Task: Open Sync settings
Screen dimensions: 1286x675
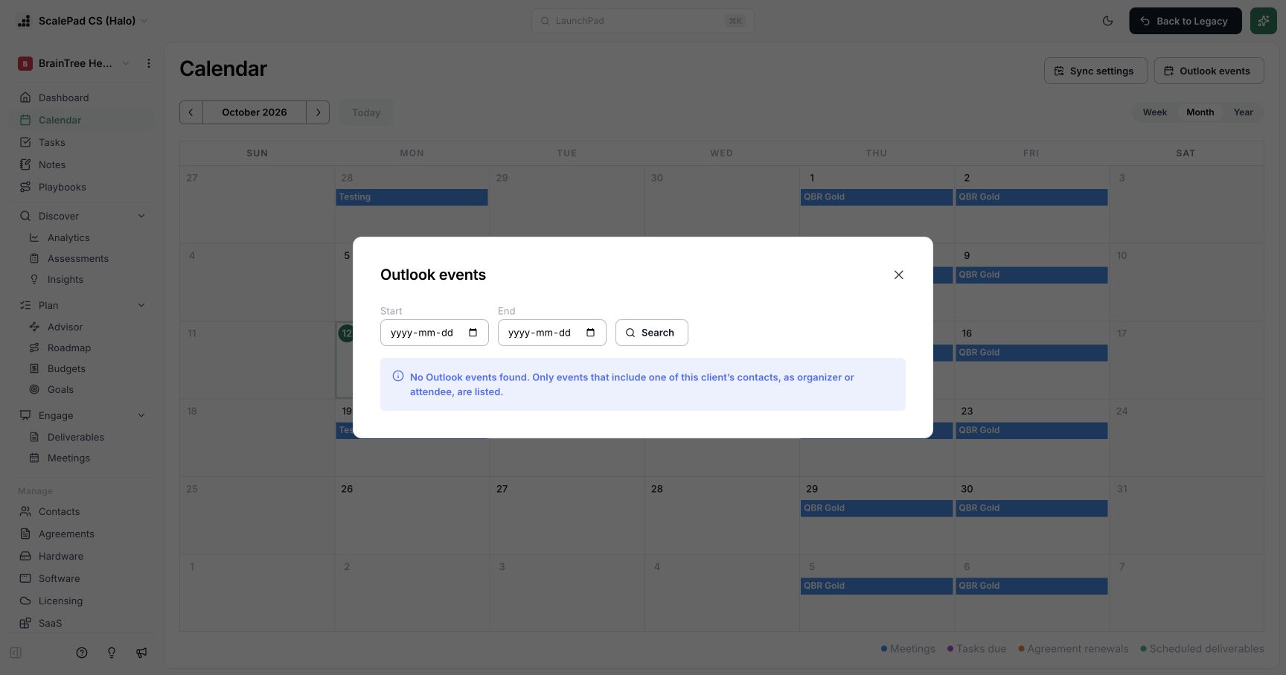Action: point(1095,71)
